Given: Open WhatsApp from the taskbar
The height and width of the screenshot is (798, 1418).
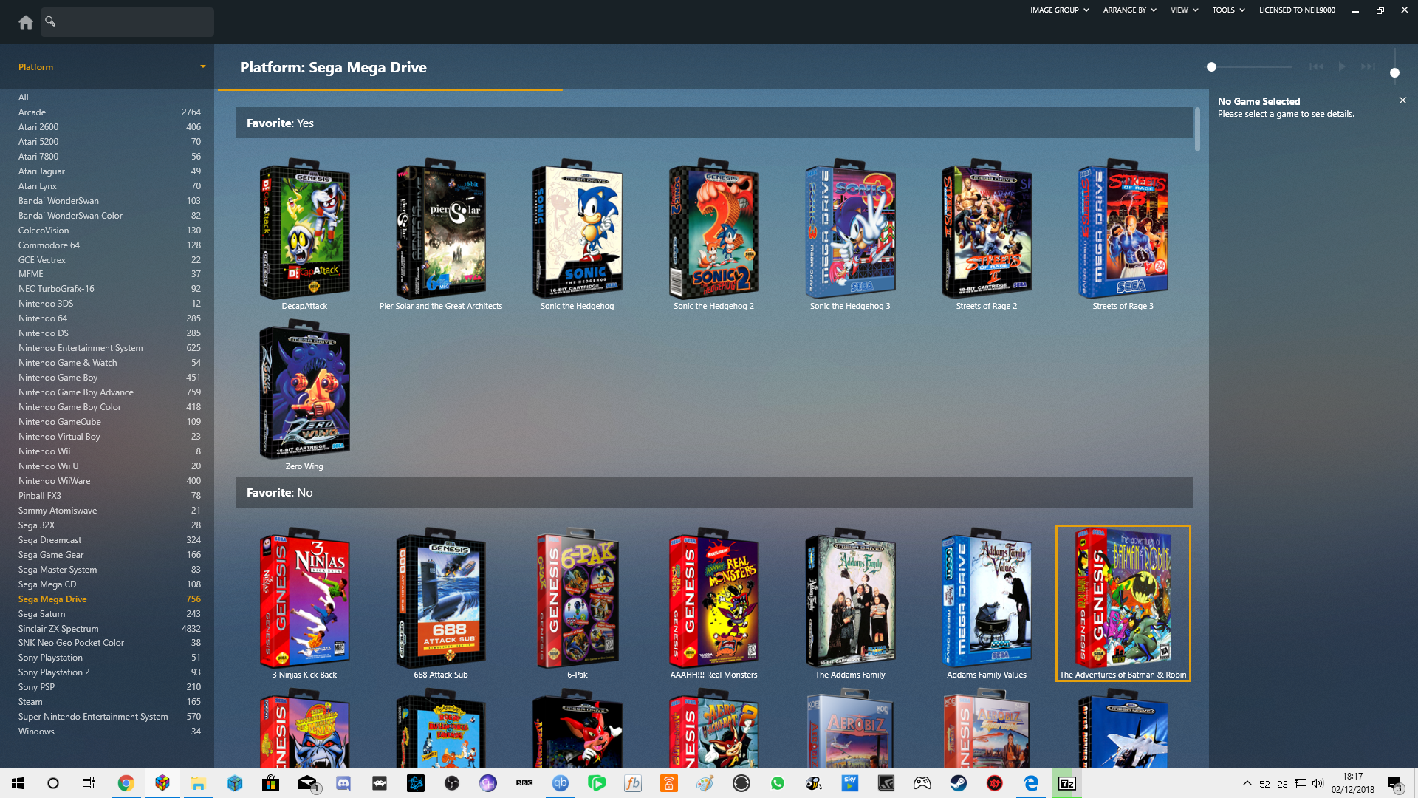Looking at the screenshot, I should tap(778, 783).
